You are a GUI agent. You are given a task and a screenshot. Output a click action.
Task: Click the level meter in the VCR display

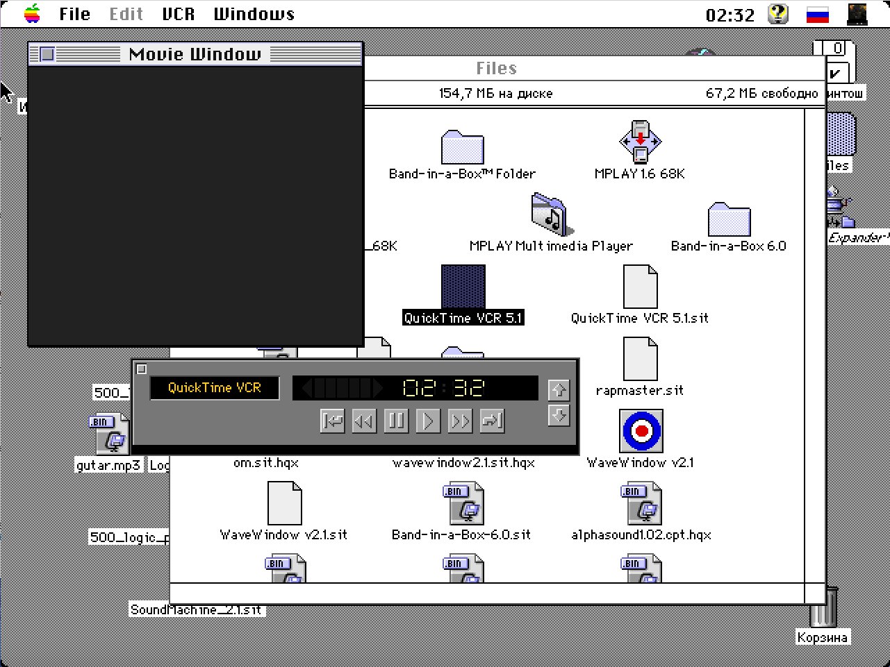342,388
